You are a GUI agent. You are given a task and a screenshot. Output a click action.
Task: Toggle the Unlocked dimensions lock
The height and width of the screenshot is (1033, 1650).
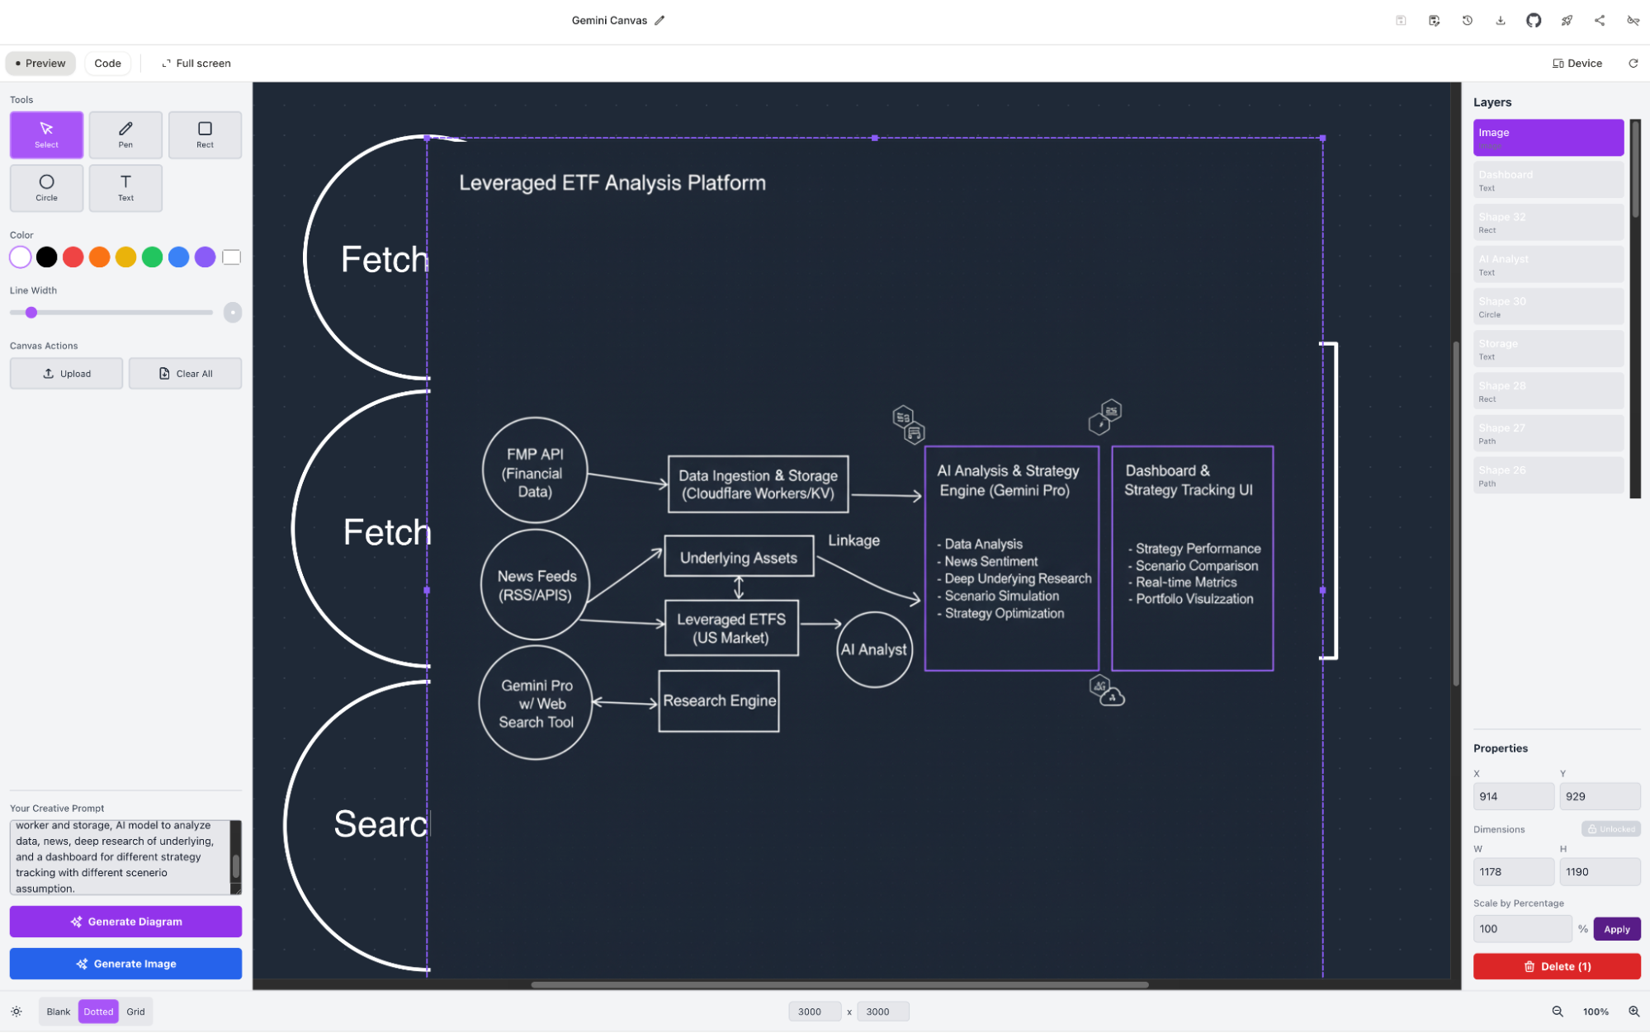(x=1610, y=829)
